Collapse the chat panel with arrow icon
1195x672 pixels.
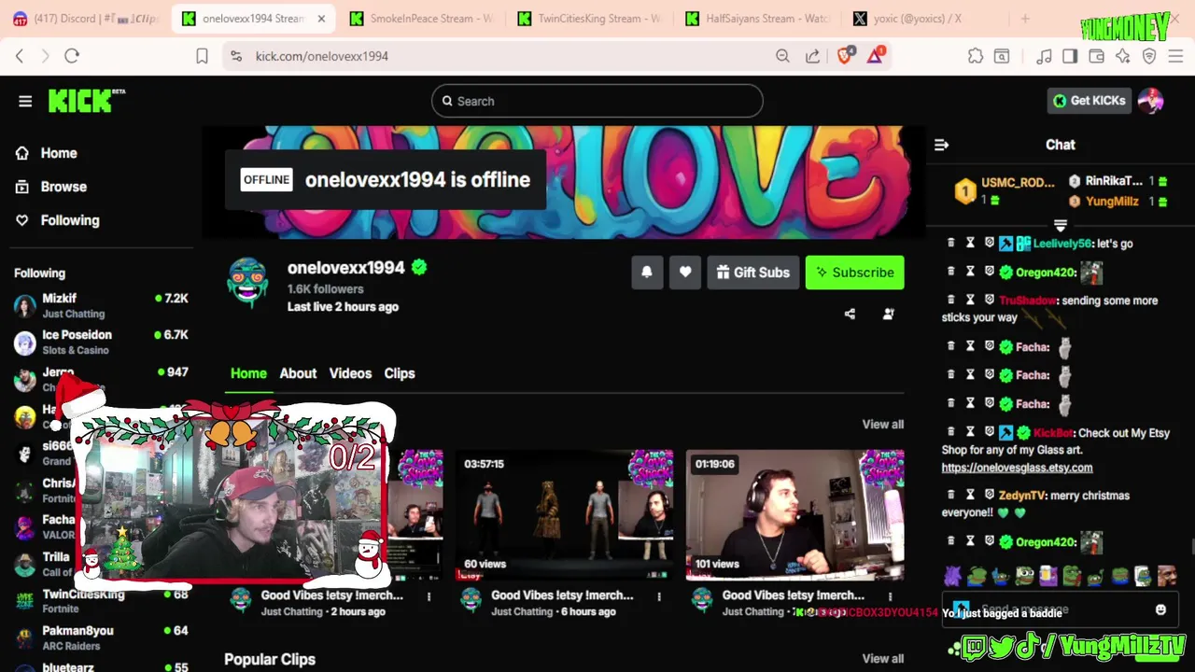click(x=941, y=145)
